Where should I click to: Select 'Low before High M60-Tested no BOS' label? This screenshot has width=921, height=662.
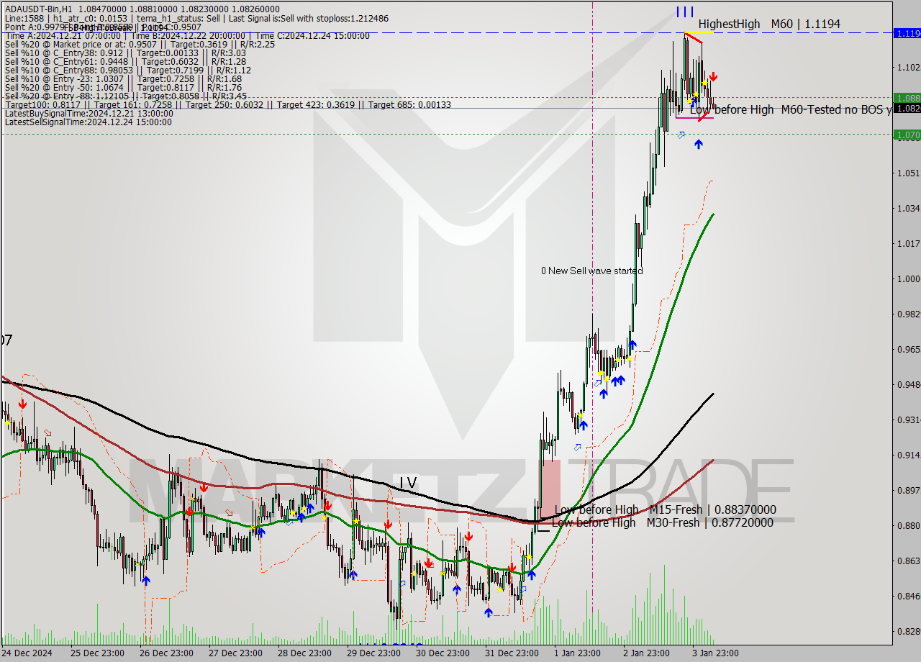pyautogui.click(x=790, y=109)
